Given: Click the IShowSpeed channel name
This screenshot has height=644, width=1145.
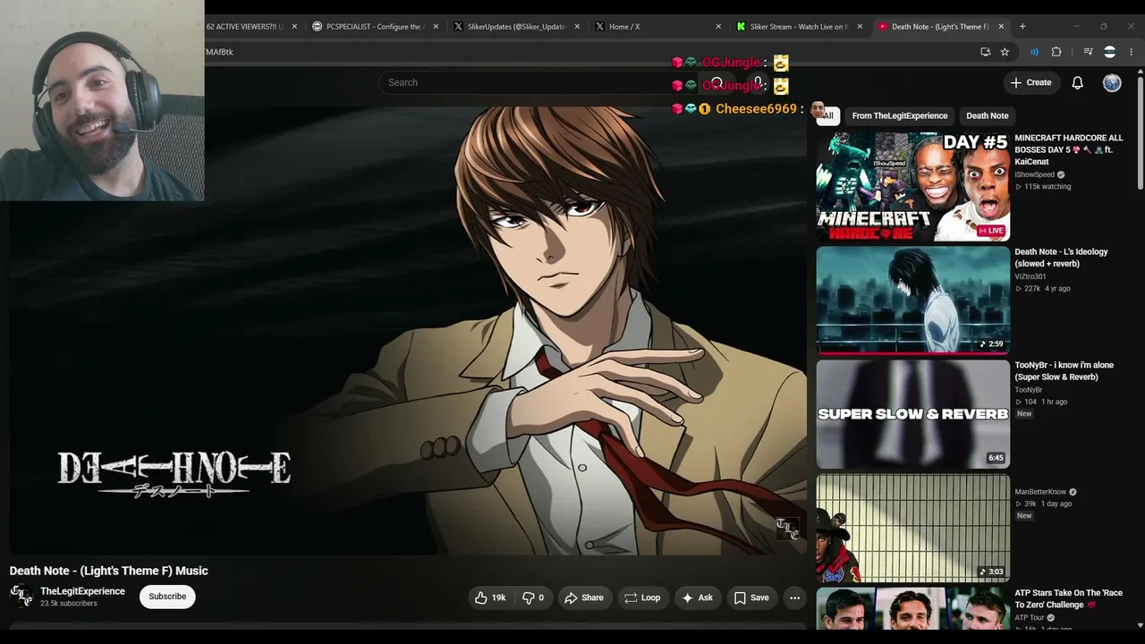Looking at the screenshot, I should click(x=1034, y=174).
